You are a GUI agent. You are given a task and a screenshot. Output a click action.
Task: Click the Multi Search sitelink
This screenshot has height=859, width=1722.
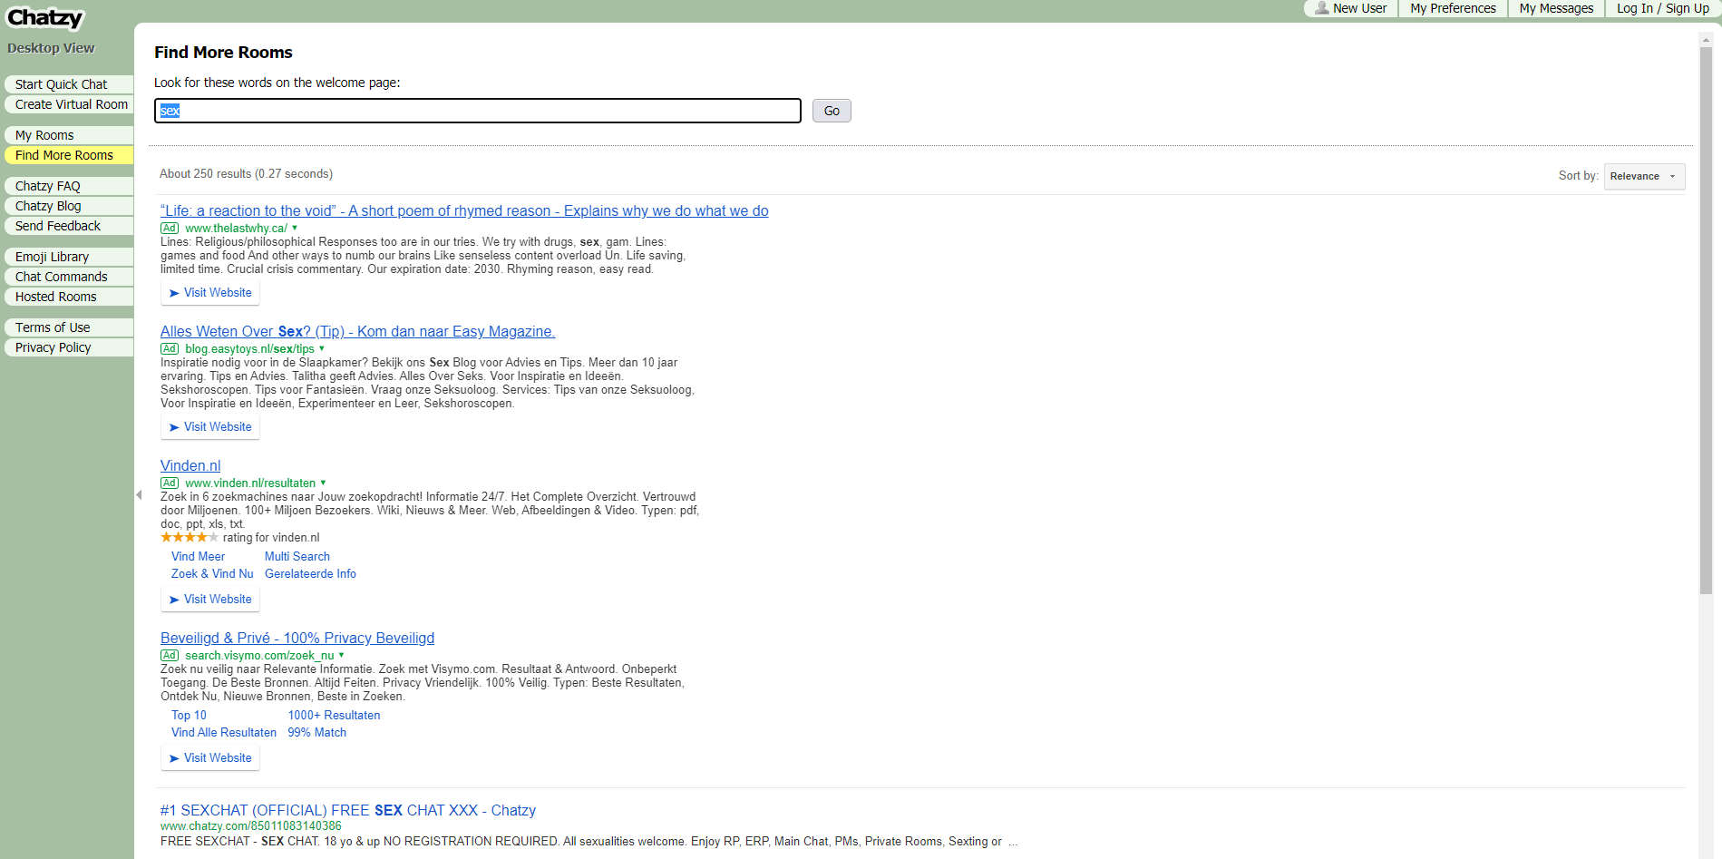297,557
